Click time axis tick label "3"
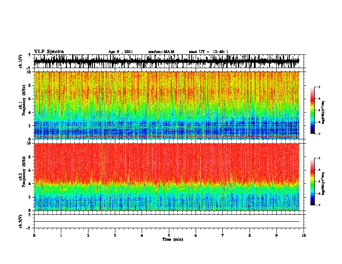342x264 pixels. point(115,236)
